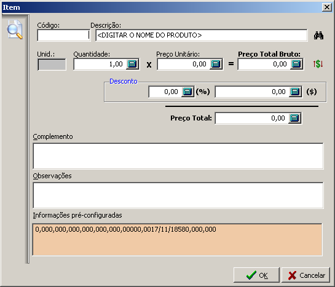Click the Cancelar button

coord(306,275)
